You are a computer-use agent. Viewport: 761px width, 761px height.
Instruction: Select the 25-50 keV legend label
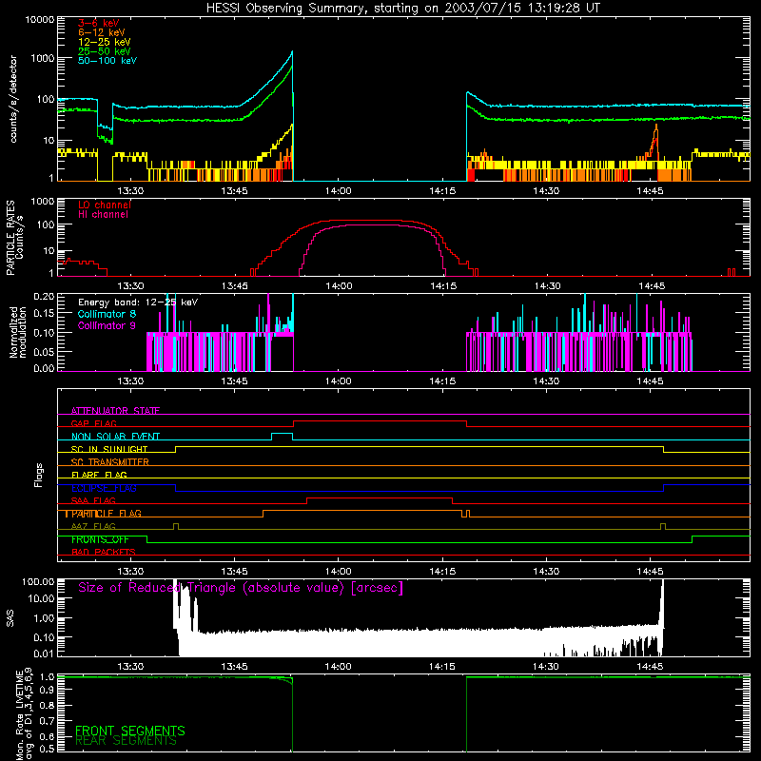click(105, 51)
